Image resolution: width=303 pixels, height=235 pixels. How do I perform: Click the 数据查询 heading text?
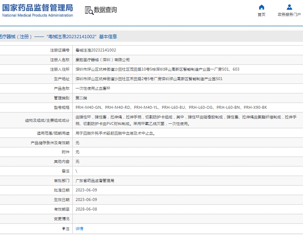[x=105, y=10]
